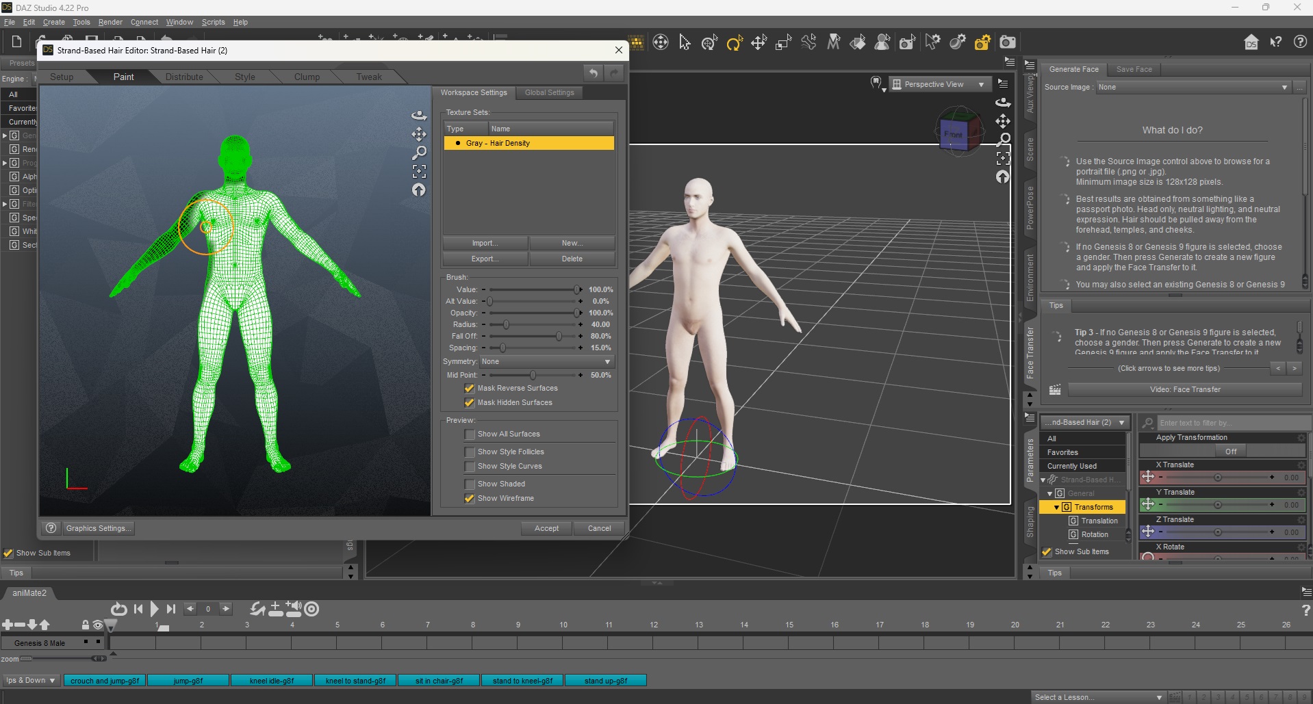
Task: Collapse the Transforms tree group
Action: click(x=1056, y=507)
